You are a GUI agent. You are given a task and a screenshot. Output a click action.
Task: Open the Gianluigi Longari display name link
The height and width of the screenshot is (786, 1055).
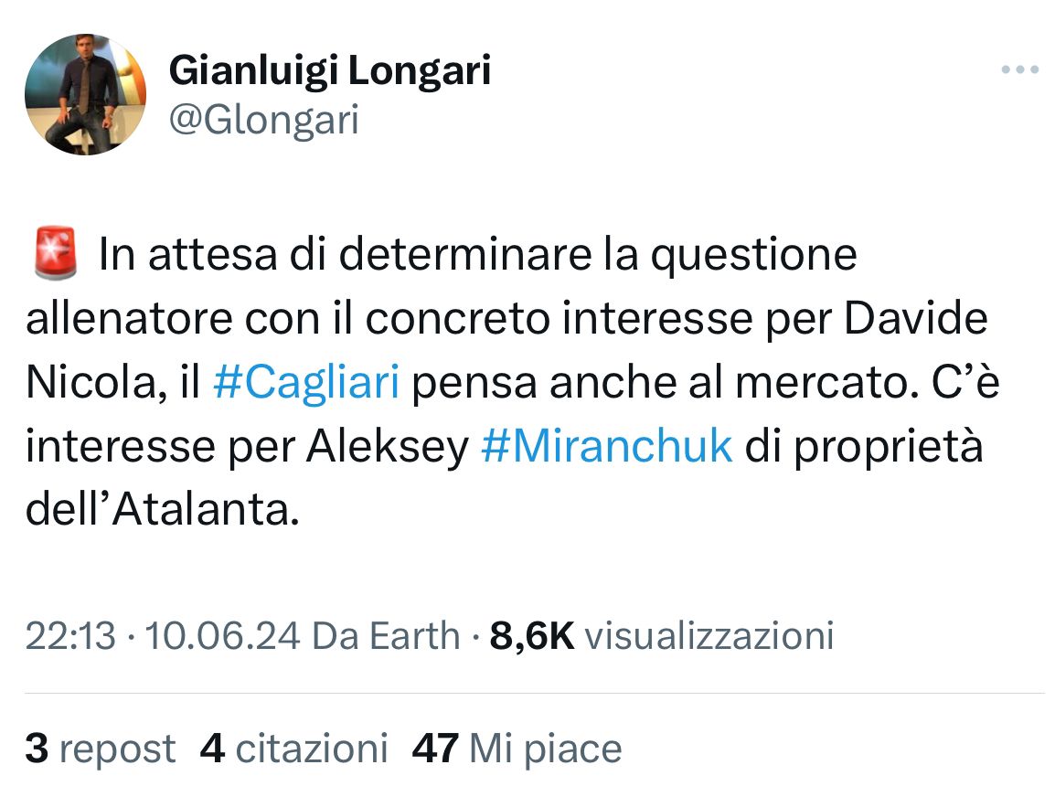click(x=330, y=70)
